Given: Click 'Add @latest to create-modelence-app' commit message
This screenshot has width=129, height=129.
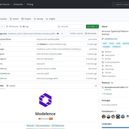Looking at the screenshot, I should tap(51, 44).
